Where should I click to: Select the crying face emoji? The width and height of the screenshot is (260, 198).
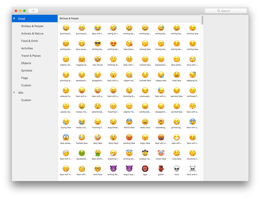click(66, 122)
